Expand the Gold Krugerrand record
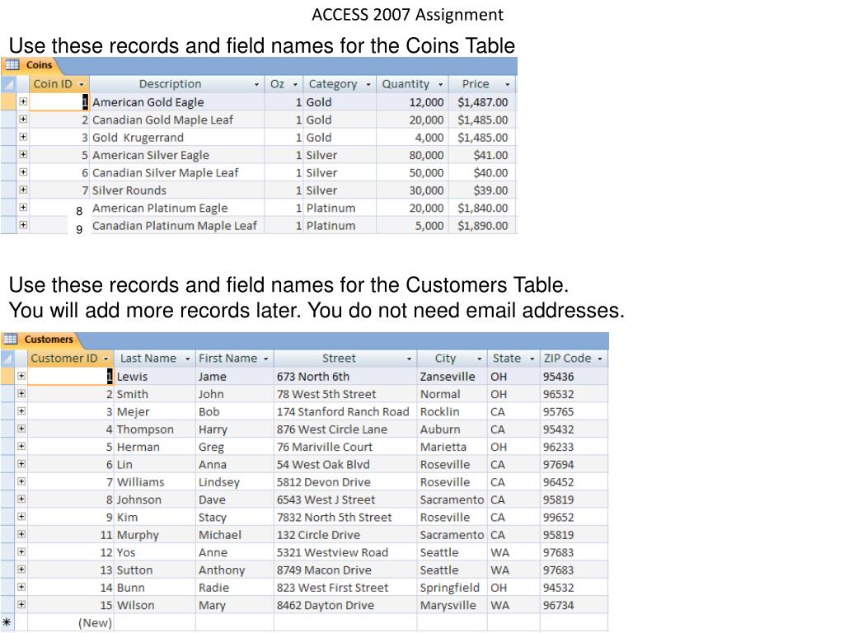Viewport: 844px width, 633px height. click(x=23, y=137)
